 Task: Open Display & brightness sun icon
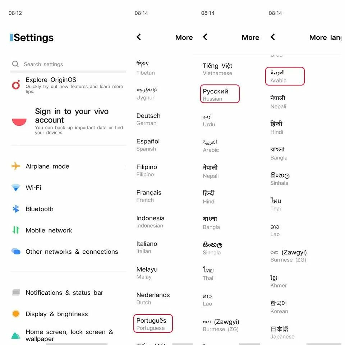(x=16, y=314)
